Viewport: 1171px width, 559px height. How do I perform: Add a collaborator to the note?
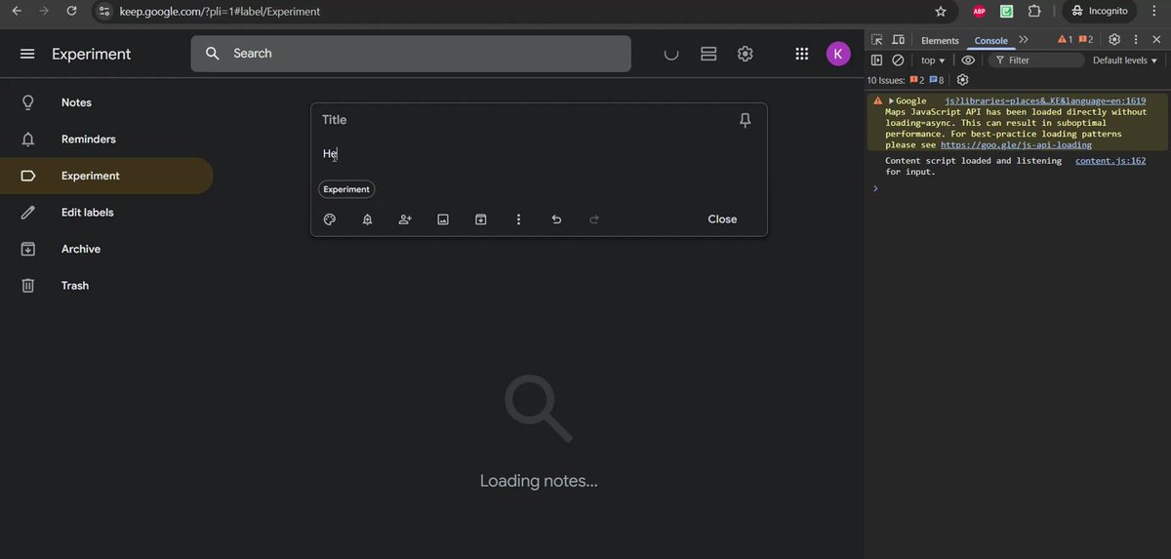pyautogui.click(x=405, y=220)
